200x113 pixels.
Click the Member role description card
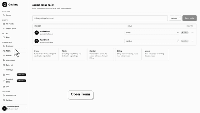(101, 54)
